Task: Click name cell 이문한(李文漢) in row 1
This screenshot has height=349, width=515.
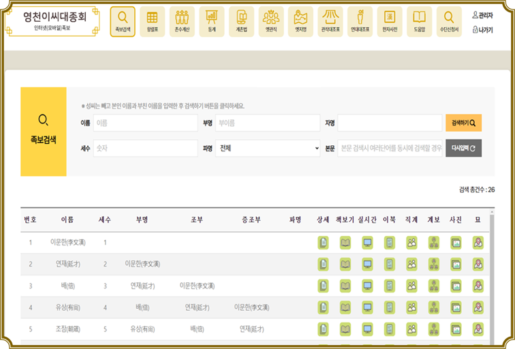Action: coord(67,243)
